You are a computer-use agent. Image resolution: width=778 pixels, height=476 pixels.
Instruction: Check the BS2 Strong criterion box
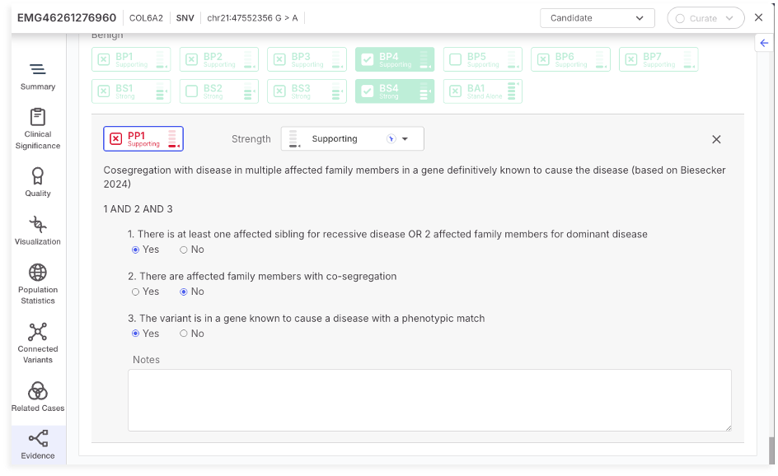pyautogui.click(x=192, y=91)
